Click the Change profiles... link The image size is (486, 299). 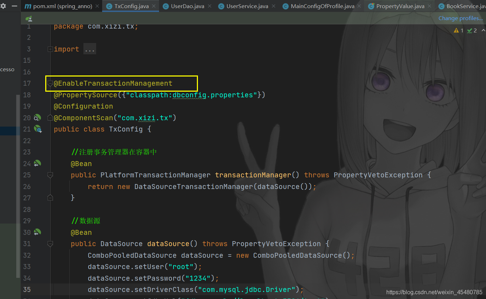tap(461, 18)
